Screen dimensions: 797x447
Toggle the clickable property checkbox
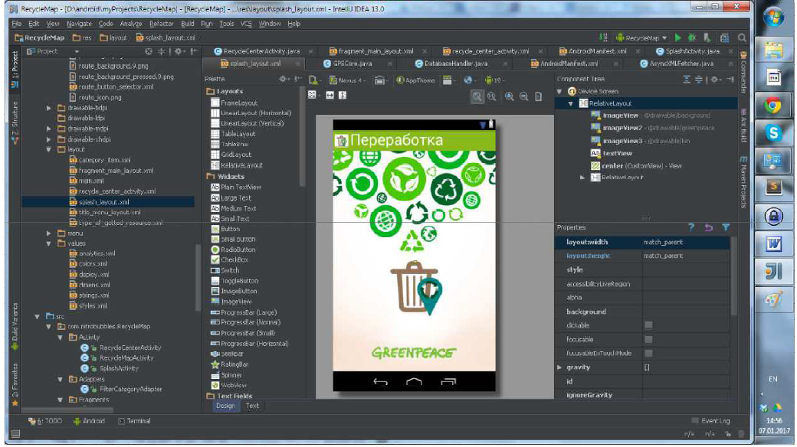[x=648, y=325]
